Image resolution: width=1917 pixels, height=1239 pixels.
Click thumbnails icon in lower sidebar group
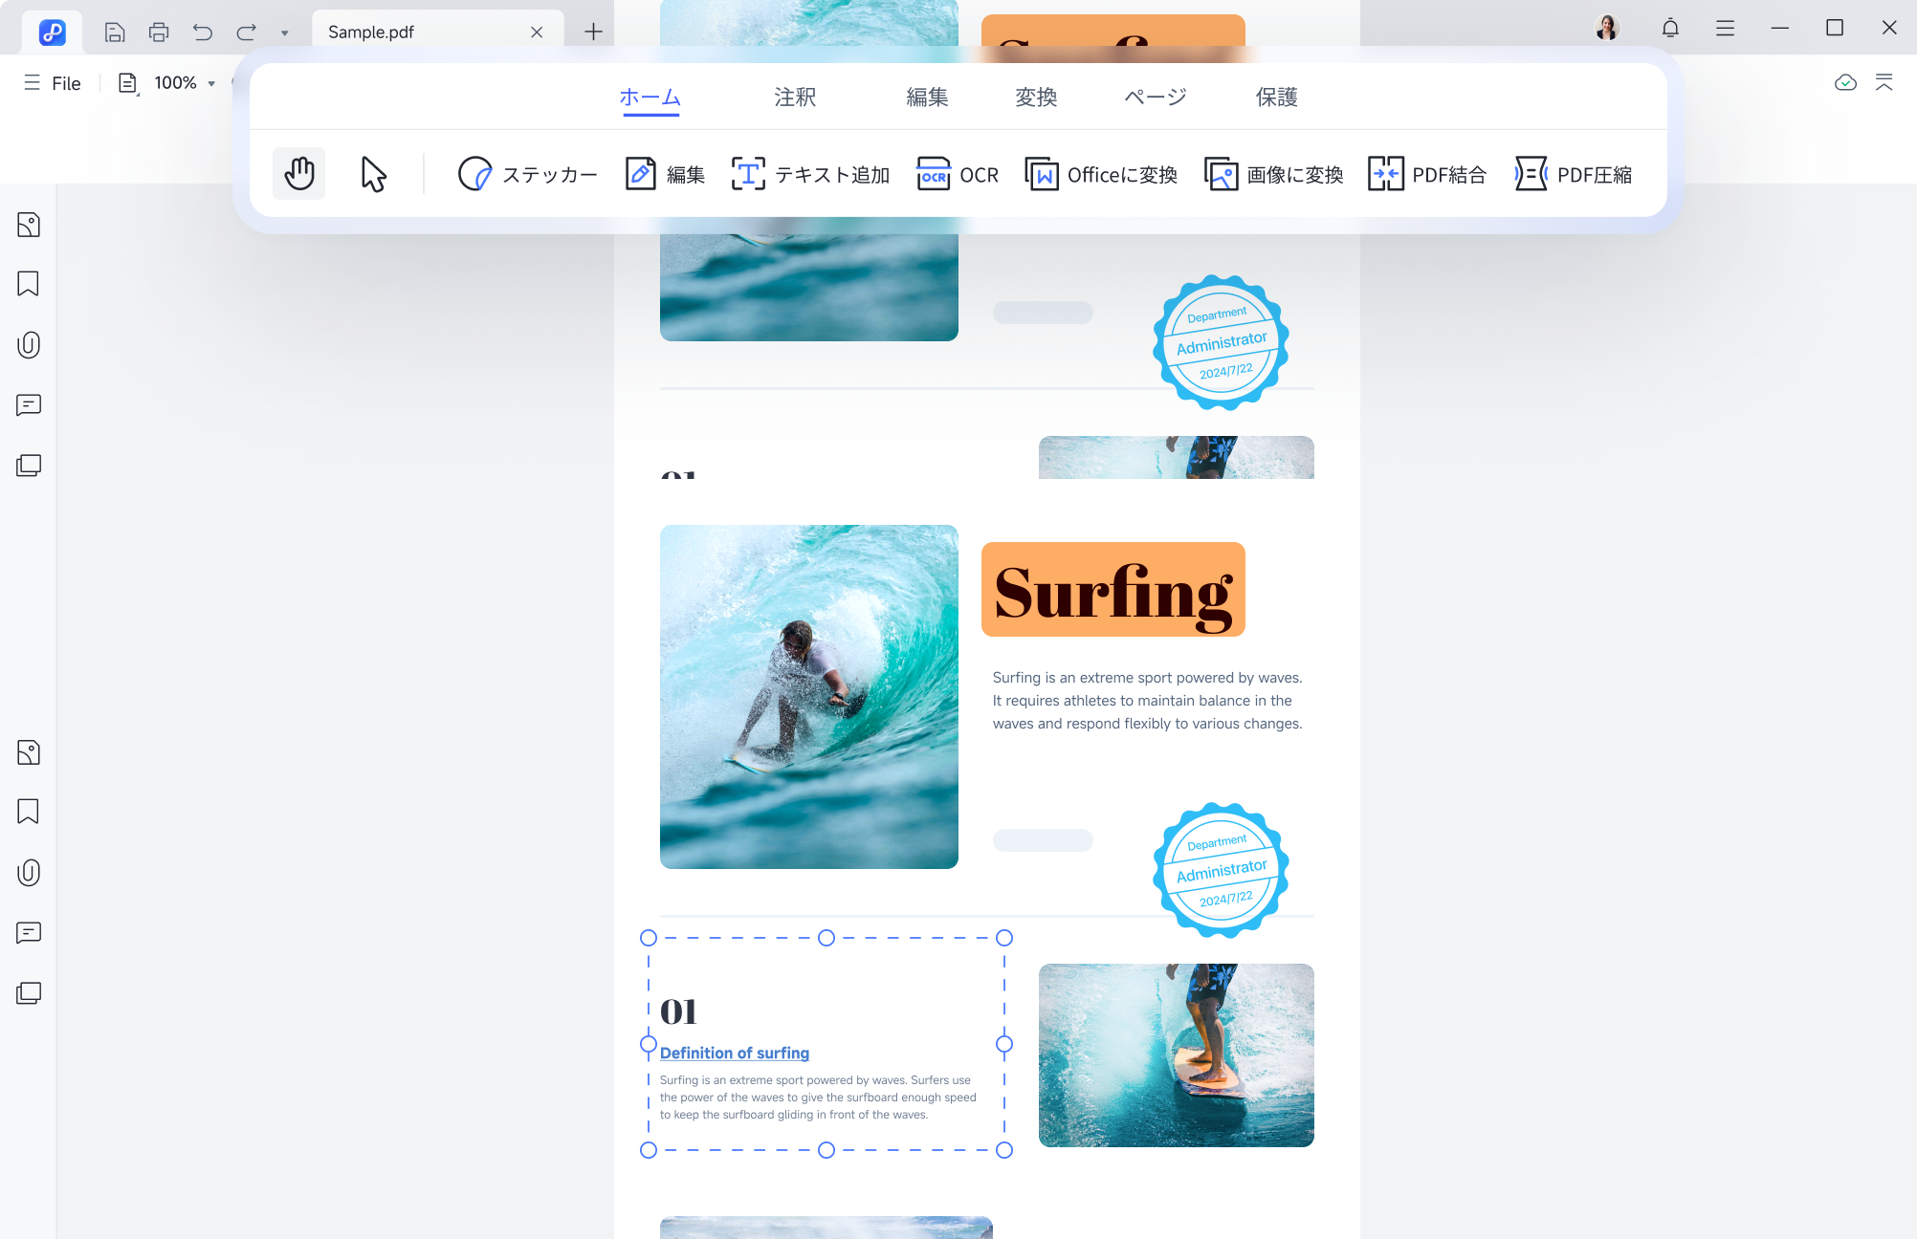coord(29,752)
